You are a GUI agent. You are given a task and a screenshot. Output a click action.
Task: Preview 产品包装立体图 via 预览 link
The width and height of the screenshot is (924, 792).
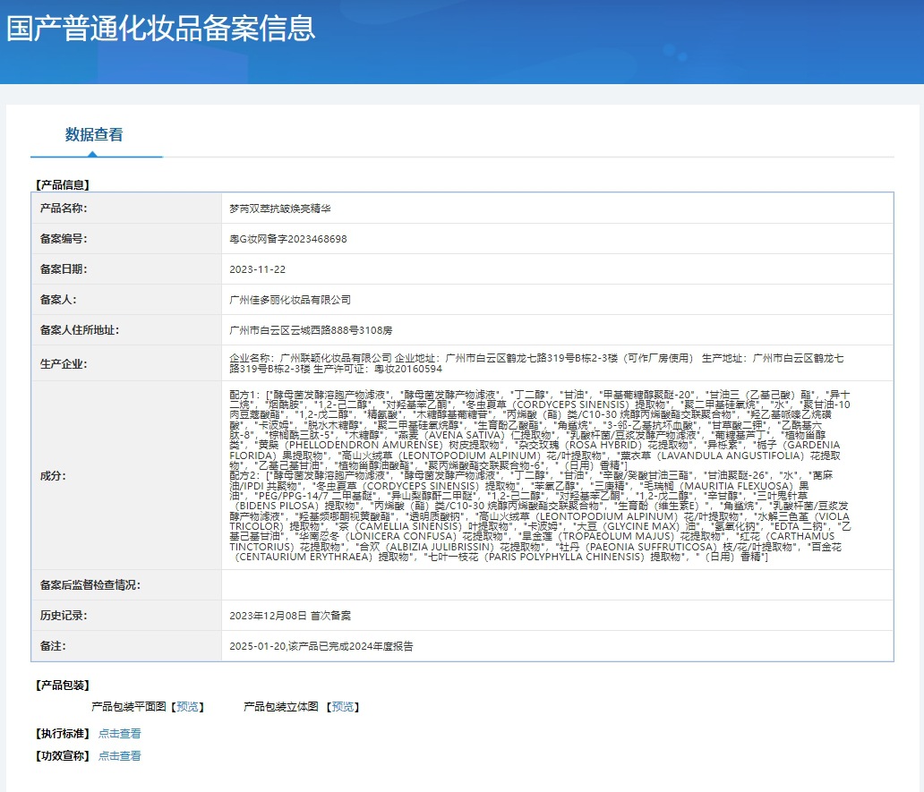pyautogui.click(x=343, y=707)
